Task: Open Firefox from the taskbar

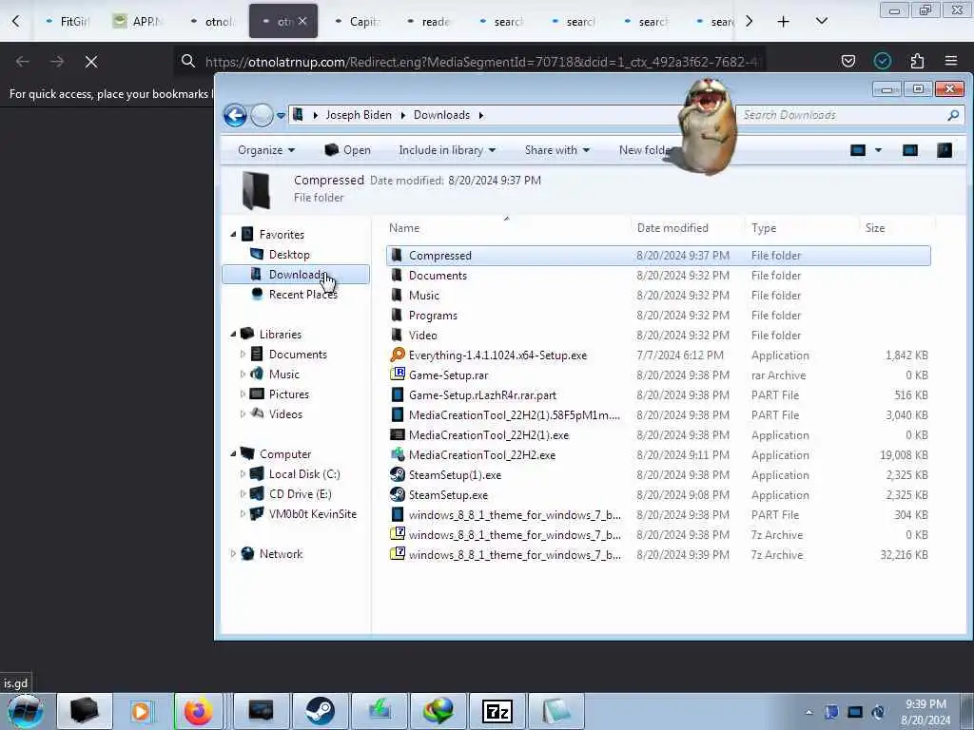Action: point(199,711)
